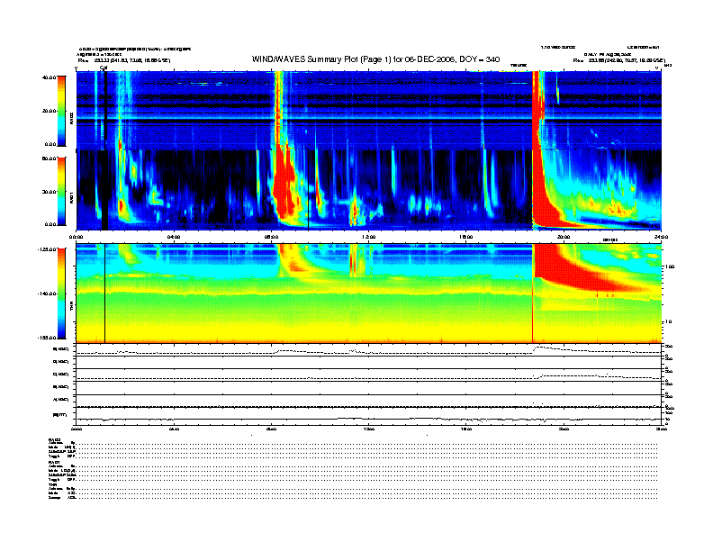Click the 04:00 label under RAD1 spectrogram
Screen dimensions: 713x551
pyautogui.click(x=174, y=237)
